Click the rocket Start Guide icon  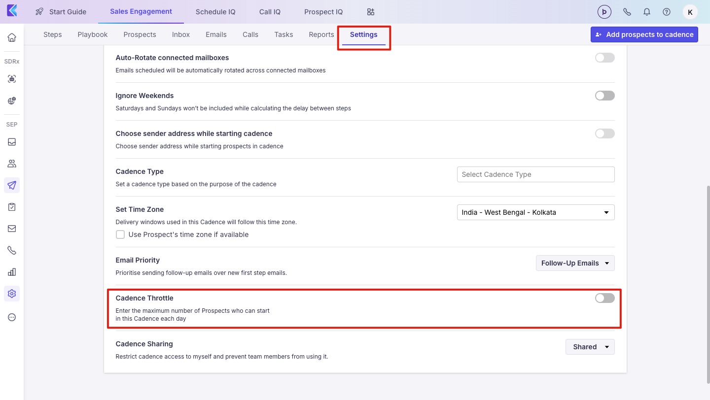click(39, 12)
